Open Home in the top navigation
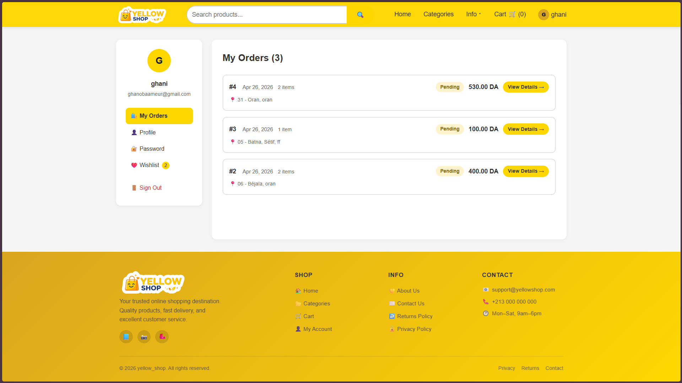The width and height of the screenshot is (682, 383). click(x=402, y=14)
